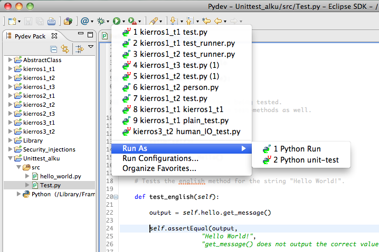Select the kierros3_t2 project
This screenshot has width=379, height=252.
tap(39, 132)
